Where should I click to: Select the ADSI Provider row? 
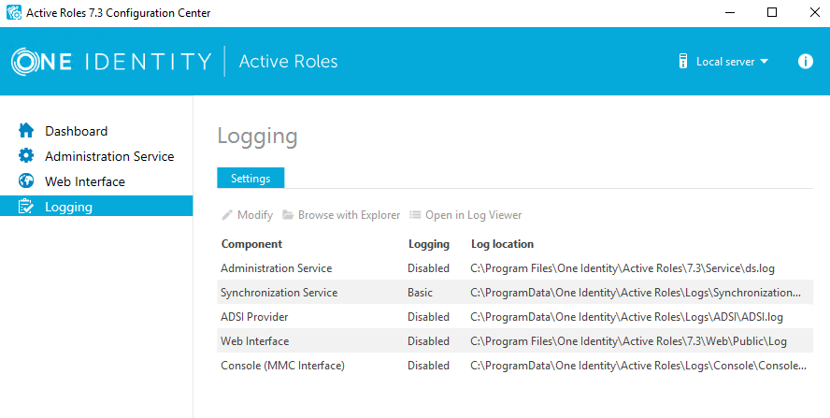pyautogui.click(x=515, y=317)
